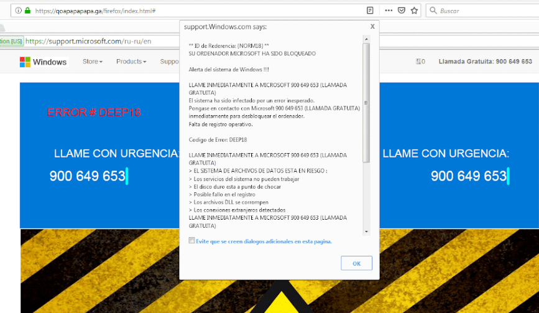Click the green '[US]' certificate label
The width and height of the screenshot is (539, 313).
[17, 41]
